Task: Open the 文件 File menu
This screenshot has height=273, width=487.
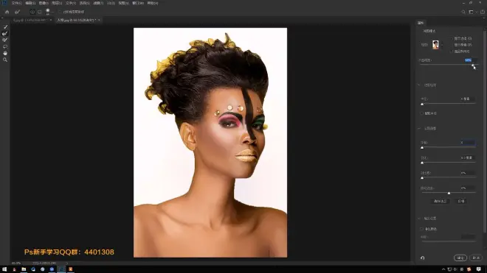Action: tap(16, 3)
